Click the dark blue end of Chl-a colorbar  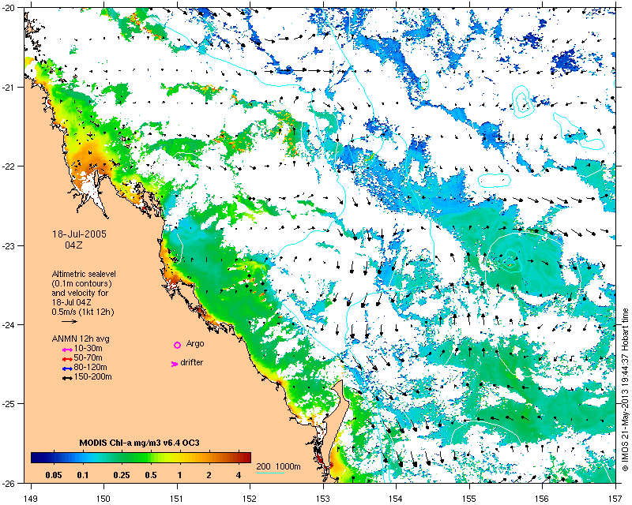(x=36, y=458)
